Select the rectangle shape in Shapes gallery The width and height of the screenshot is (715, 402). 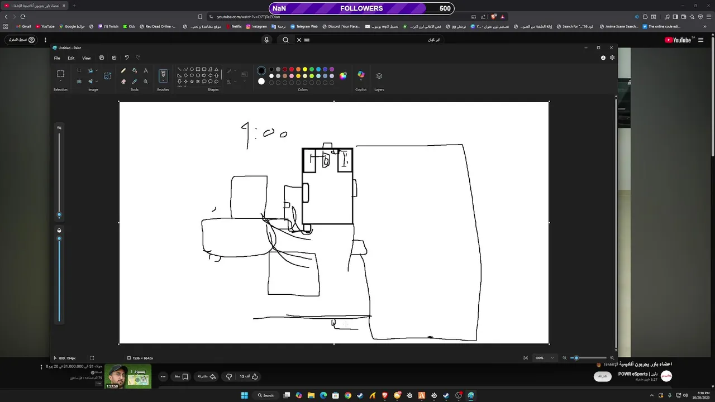tap(198, 69)
